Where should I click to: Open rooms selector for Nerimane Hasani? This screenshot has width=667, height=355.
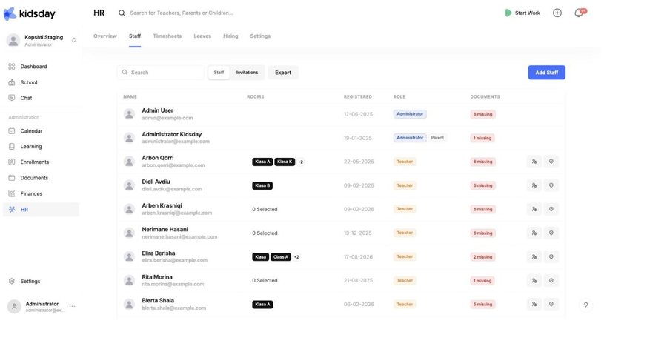[x=265, y=233]
